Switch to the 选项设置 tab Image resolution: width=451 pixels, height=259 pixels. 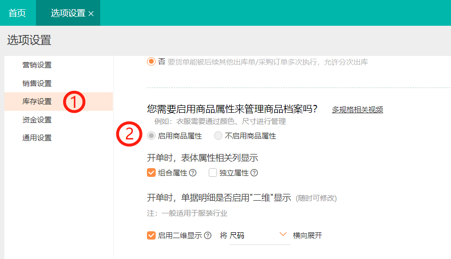coord(68,13)
